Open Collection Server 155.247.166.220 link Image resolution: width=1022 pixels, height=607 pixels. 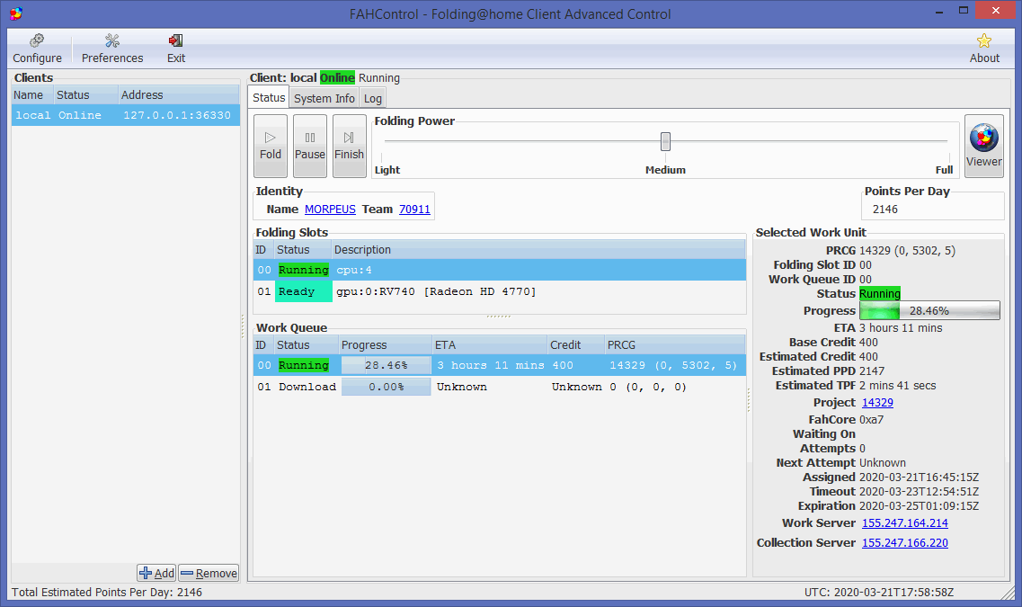pyautogui.click(x=904, y=542)
